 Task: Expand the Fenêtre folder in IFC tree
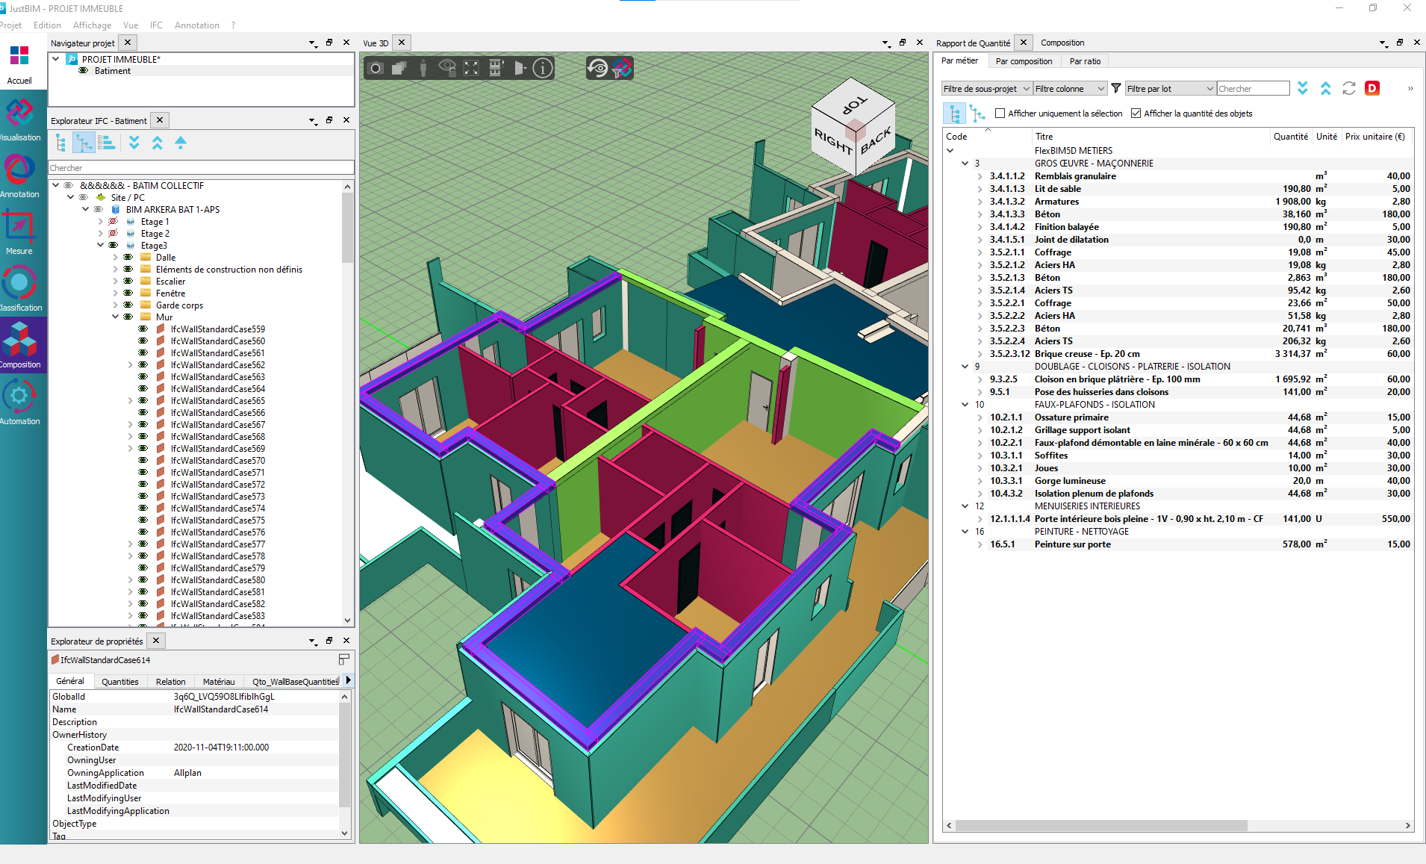pos(116,293)
